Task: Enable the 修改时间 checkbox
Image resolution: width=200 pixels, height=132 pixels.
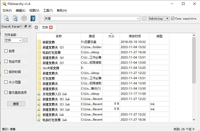Action: (6, 72)
